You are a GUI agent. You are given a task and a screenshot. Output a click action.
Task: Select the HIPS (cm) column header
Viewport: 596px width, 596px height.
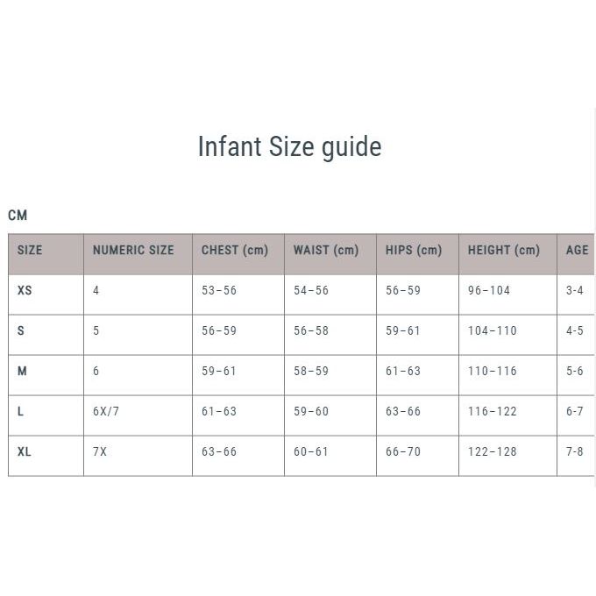(414, 251)
